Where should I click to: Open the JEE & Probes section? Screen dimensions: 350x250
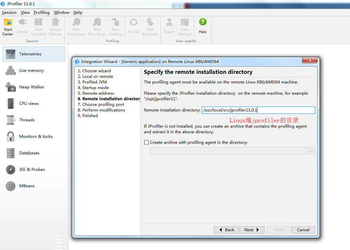pos(34,170)
